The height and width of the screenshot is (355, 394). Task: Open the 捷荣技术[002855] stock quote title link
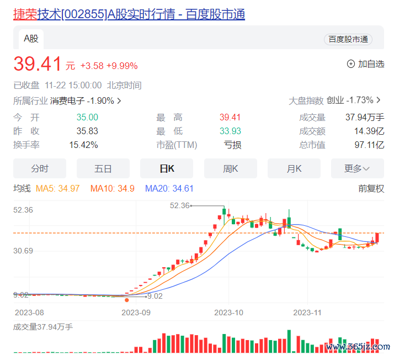pyautogui.click(x=129, y=14)
